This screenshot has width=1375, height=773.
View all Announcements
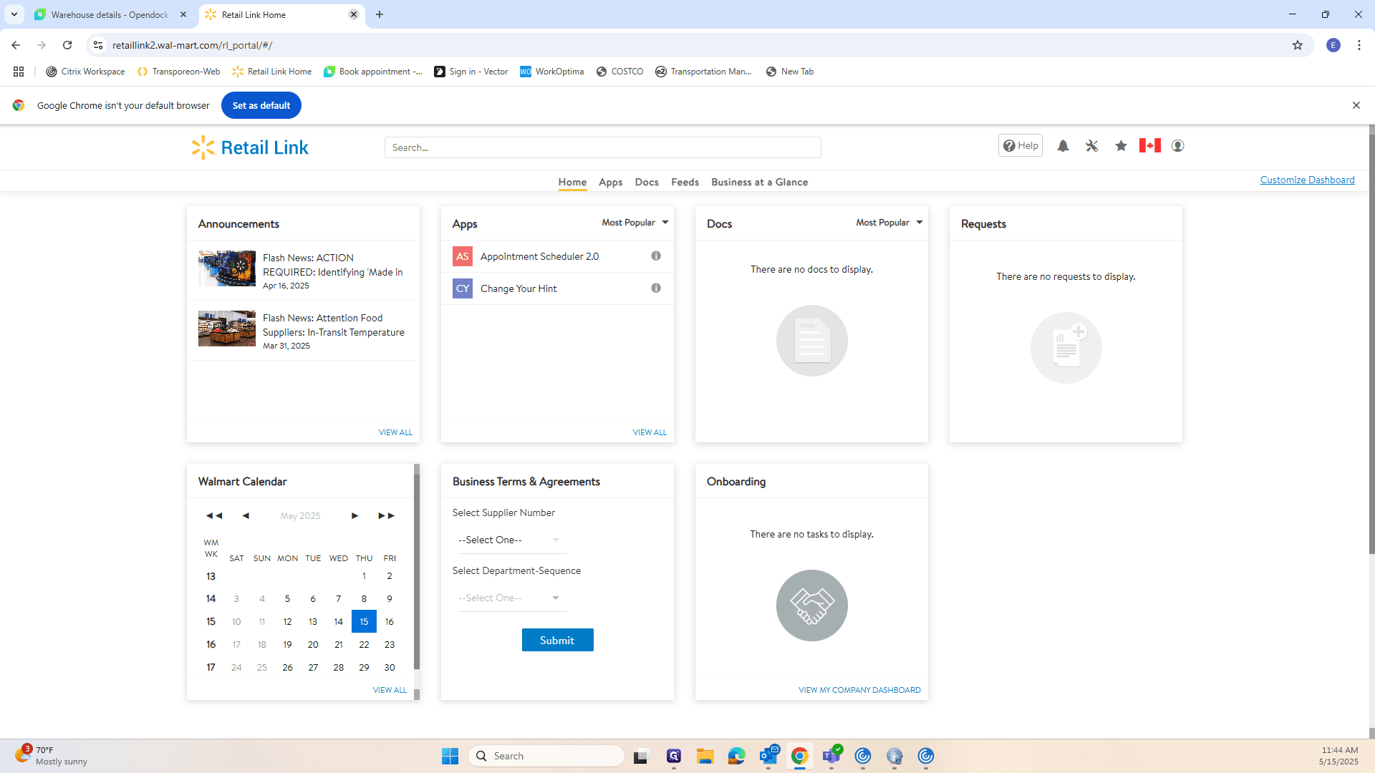pos(395,432)
